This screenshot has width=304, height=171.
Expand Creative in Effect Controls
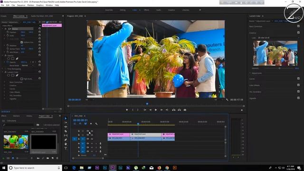click(x=5, y=85)
